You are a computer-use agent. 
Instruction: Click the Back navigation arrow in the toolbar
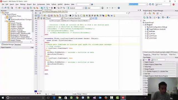[107, 8]
